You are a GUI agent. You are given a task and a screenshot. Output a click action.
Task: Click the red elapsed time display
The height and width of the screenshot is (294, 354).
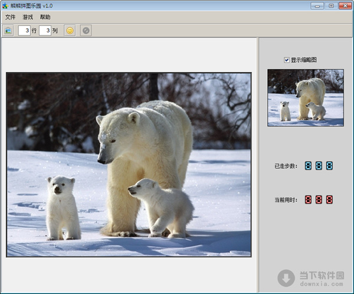(319, 200)
